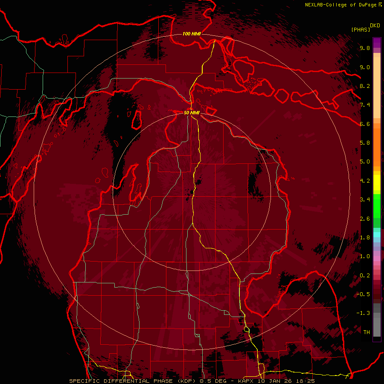384x384 pixels.
Task: Click the DKD units label above colorbar
Action: point(375,26)
